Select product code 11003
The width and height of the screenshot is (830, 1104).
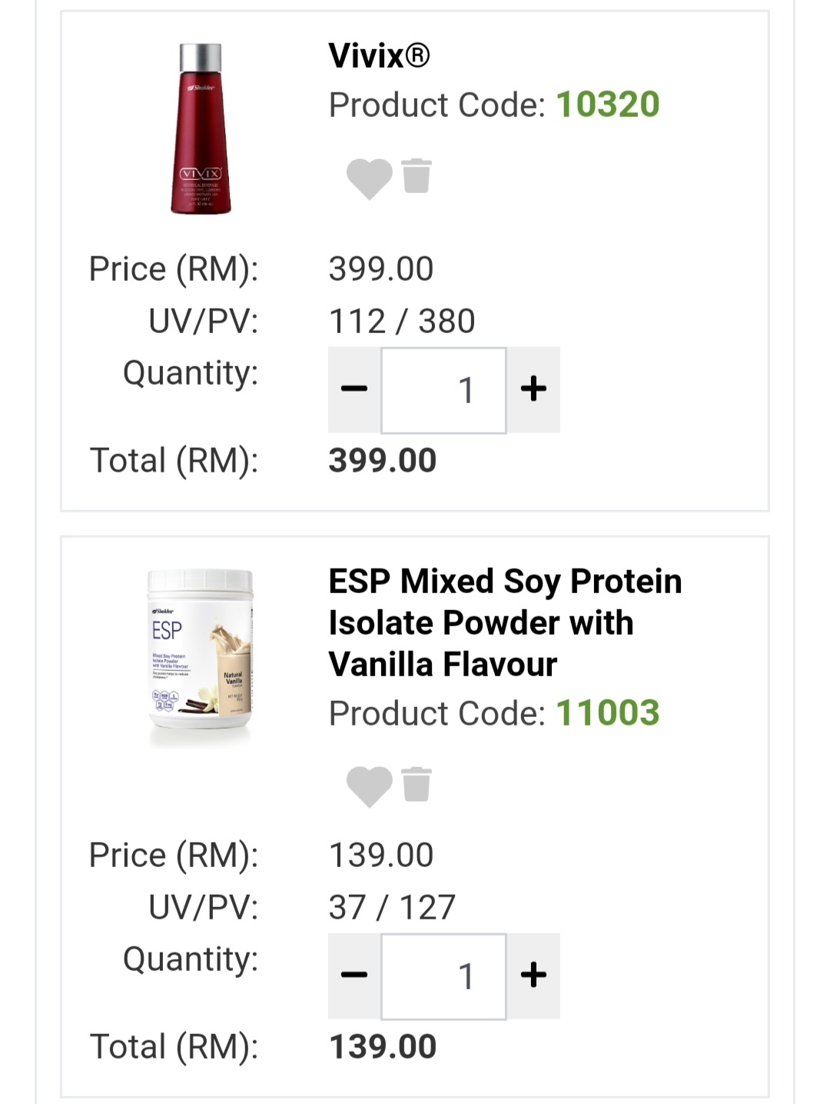click(607, 713)
